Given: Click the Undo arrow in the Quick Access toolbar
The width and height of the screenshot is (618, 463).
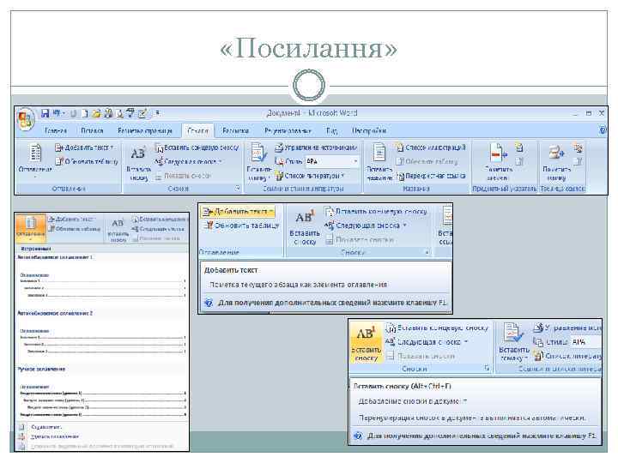Looking at the screenshot, I should [58, 114].
